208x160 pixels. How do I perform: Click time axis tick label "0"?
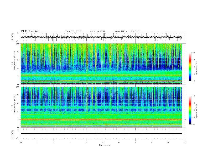coord(21,142)
